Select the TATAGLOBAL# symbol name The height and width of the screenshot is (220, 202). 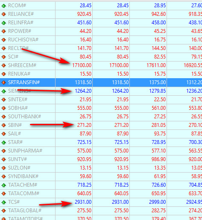[25, 211]
